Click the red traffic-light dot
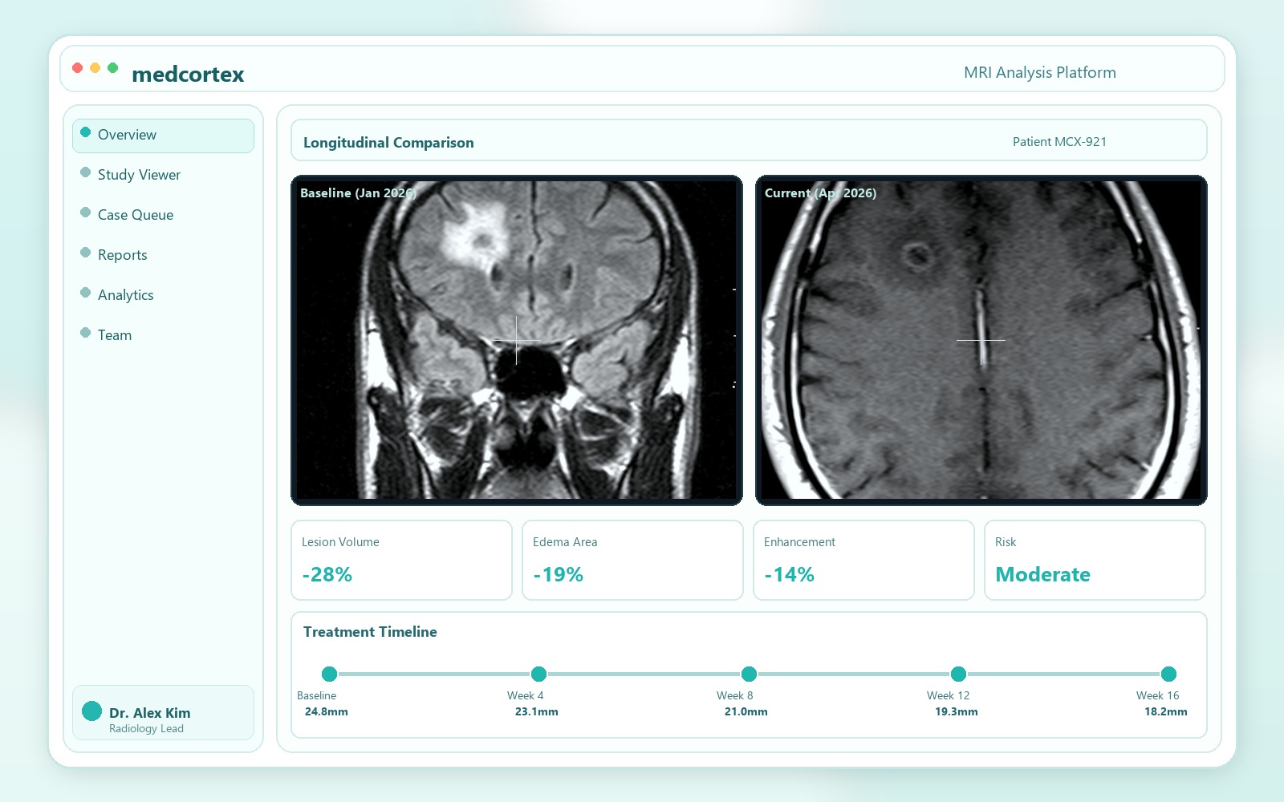 coord(76,68)
